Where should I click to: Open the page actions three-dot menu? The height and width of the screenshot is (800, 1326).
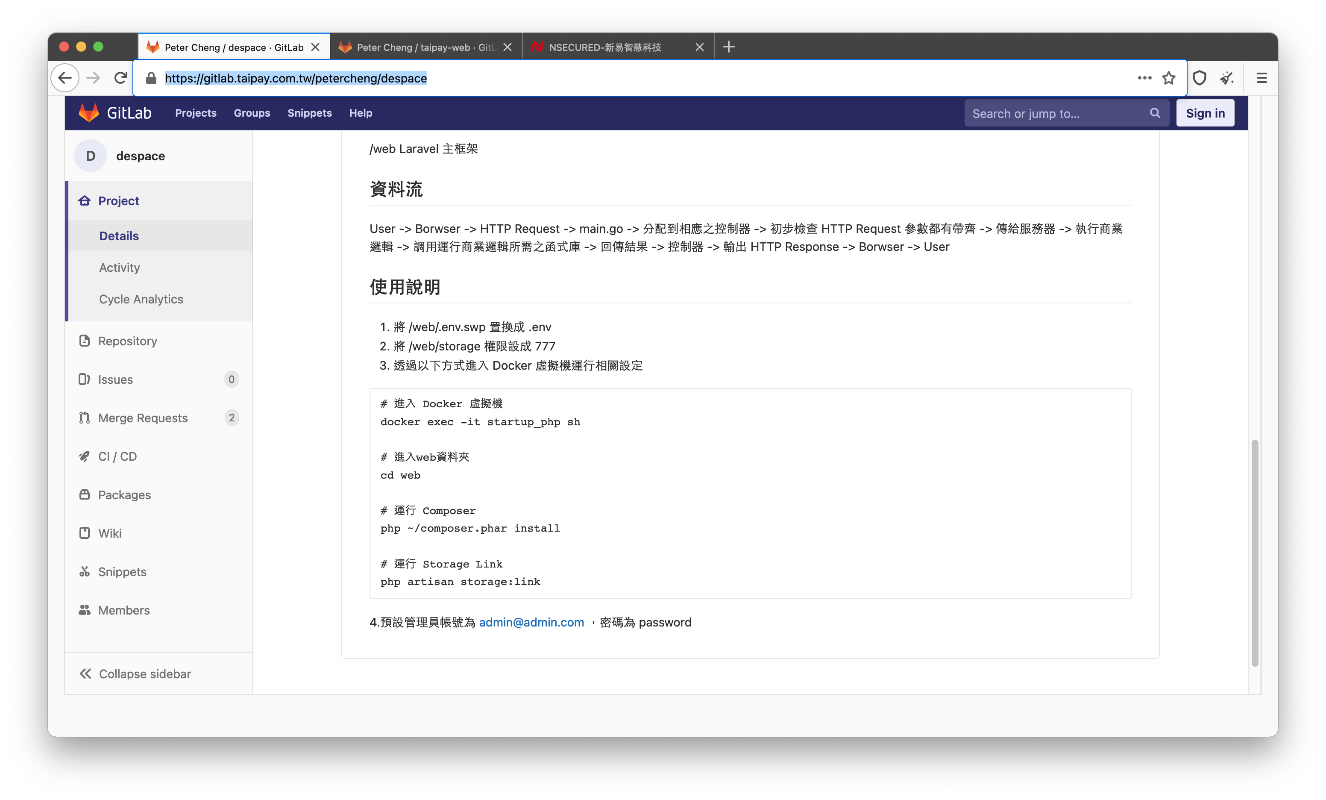click(1144, 78)
